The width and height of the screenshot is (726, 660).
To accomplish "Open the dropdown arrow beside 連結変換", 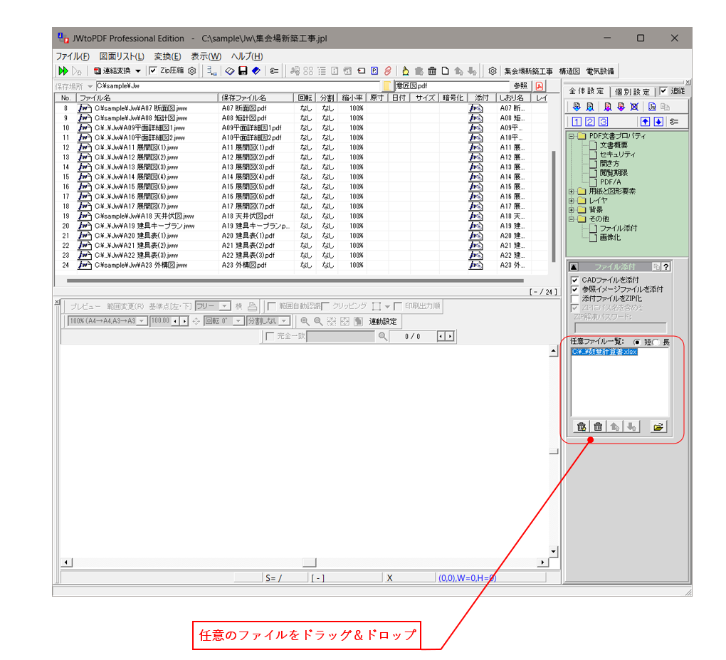I will (138, 70).
